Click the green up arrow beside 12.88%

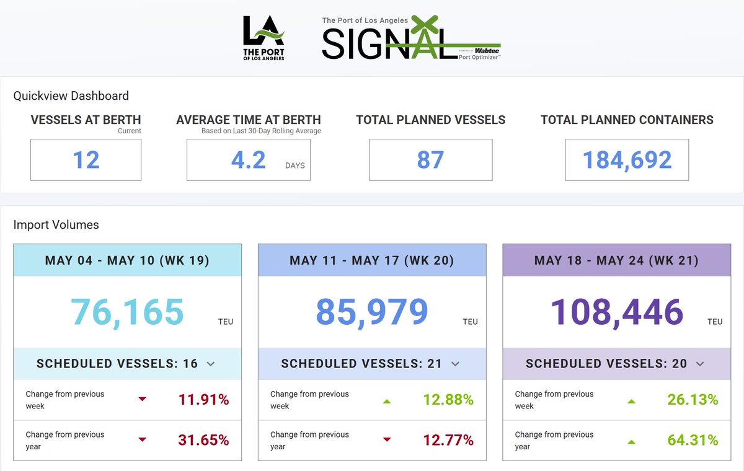click(387, 401)
